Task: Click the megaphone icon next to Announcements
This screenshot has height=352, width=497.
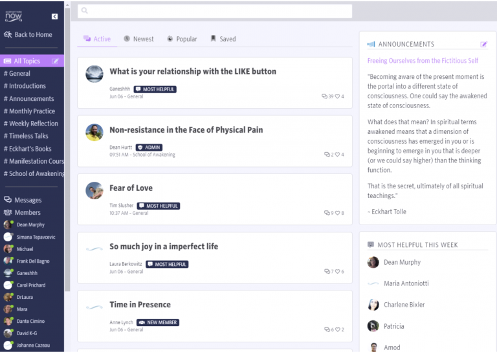Action: pos(371,44)
